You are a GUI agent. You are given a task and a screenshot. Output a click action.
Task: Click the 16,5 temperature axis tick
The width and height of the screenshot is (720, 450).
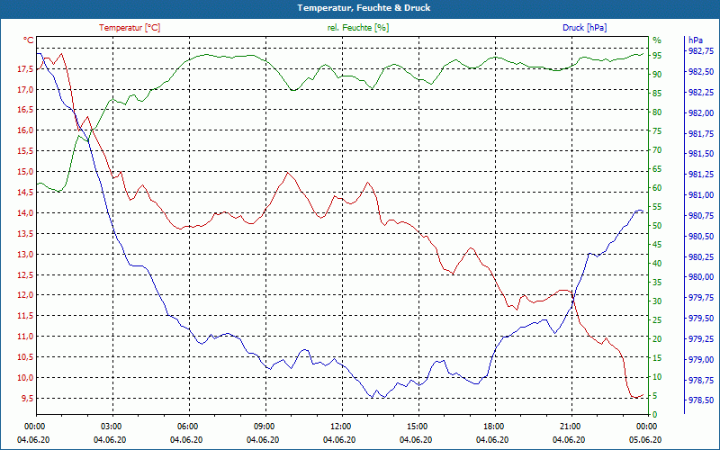(x=25, y=110)
